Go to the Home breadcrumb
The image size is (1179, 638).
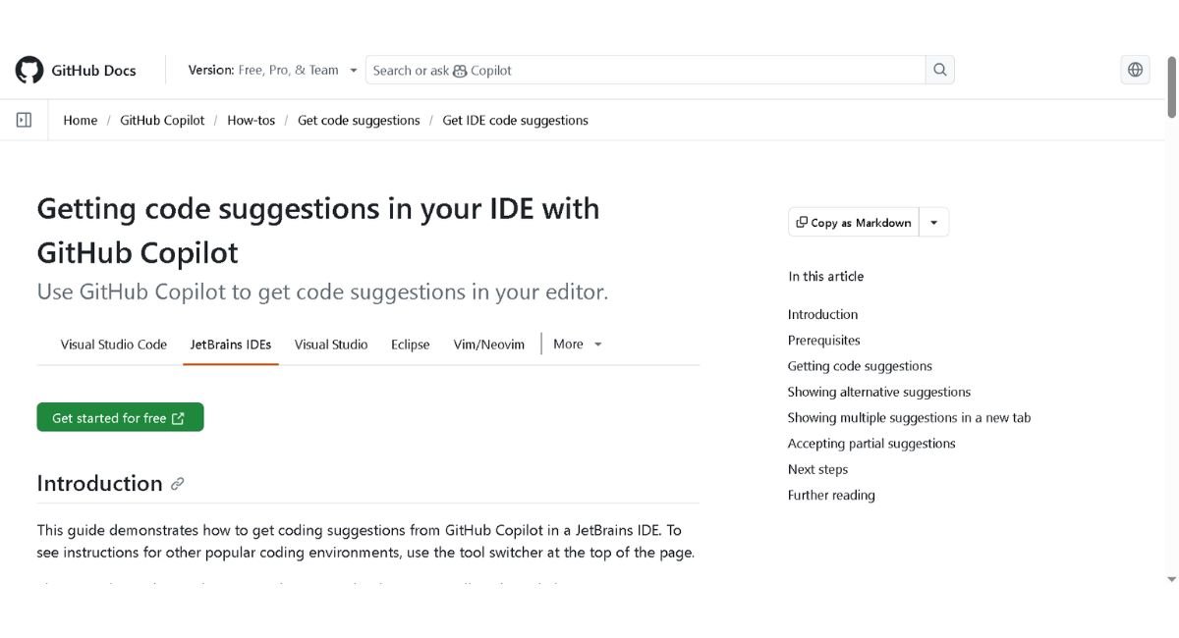[x=81, y=121]
